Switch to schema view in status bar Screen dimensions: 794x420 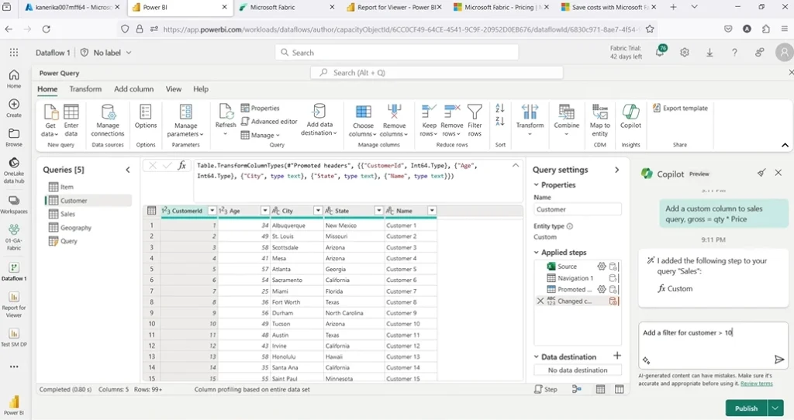click(x=619, y=389)
